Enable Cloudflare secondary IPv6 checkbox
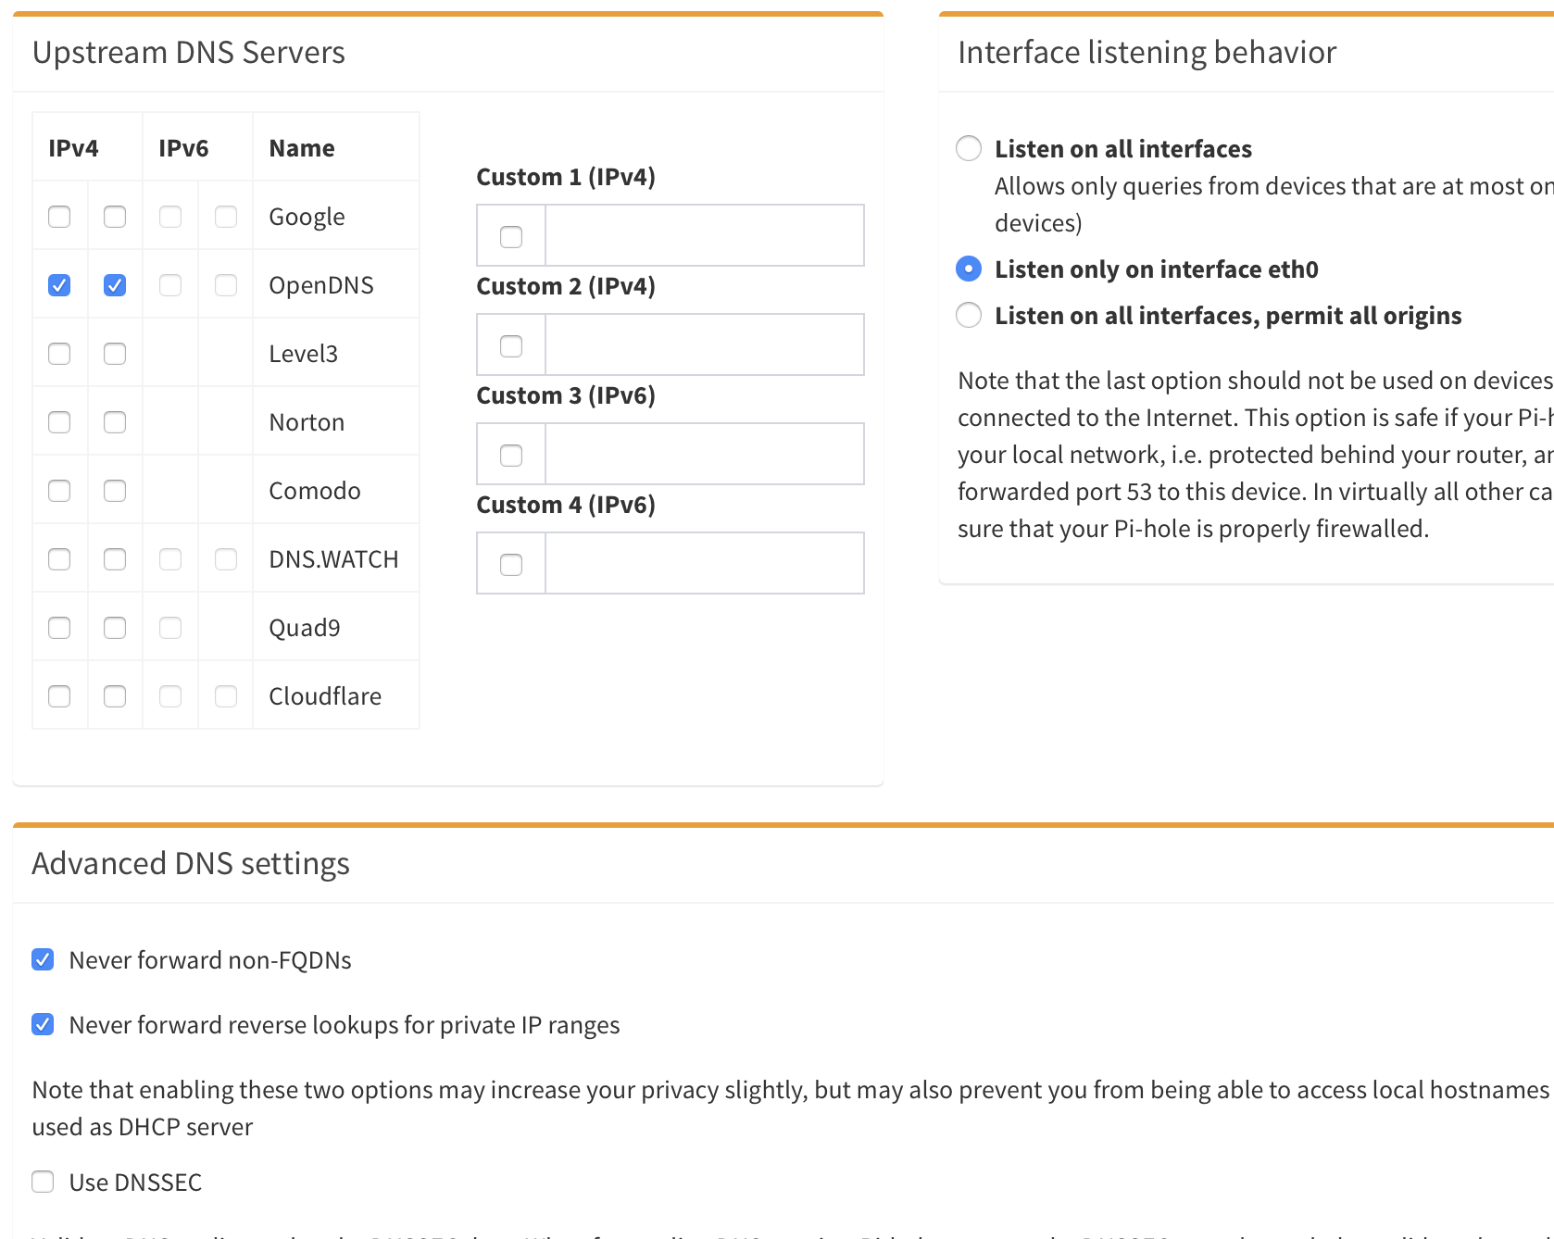 tap(226, 696)
